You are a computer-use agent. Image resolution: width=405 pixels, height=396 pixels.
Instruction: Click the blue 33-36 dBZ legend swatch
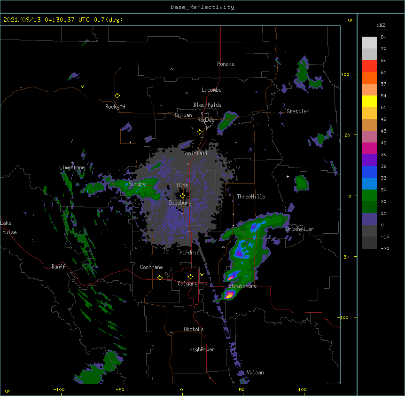[369, 172]
